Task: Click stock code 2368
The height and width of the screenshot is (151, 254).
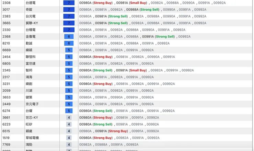Action: pyautogui.click(x=7, y=37)
